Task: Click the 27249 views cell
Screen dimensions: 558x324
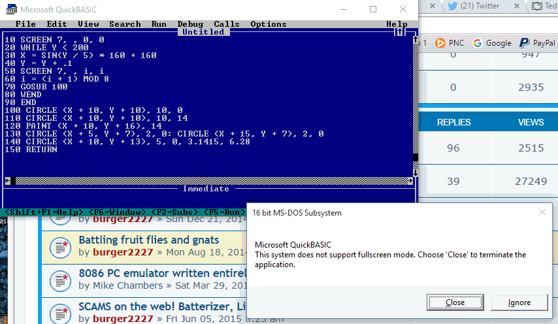Action: click(x=531, y=182)
